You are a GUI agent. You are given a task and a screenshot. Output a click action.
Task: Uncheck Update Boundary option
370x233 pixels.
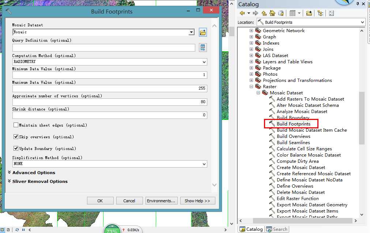click(x=16, y=148)
